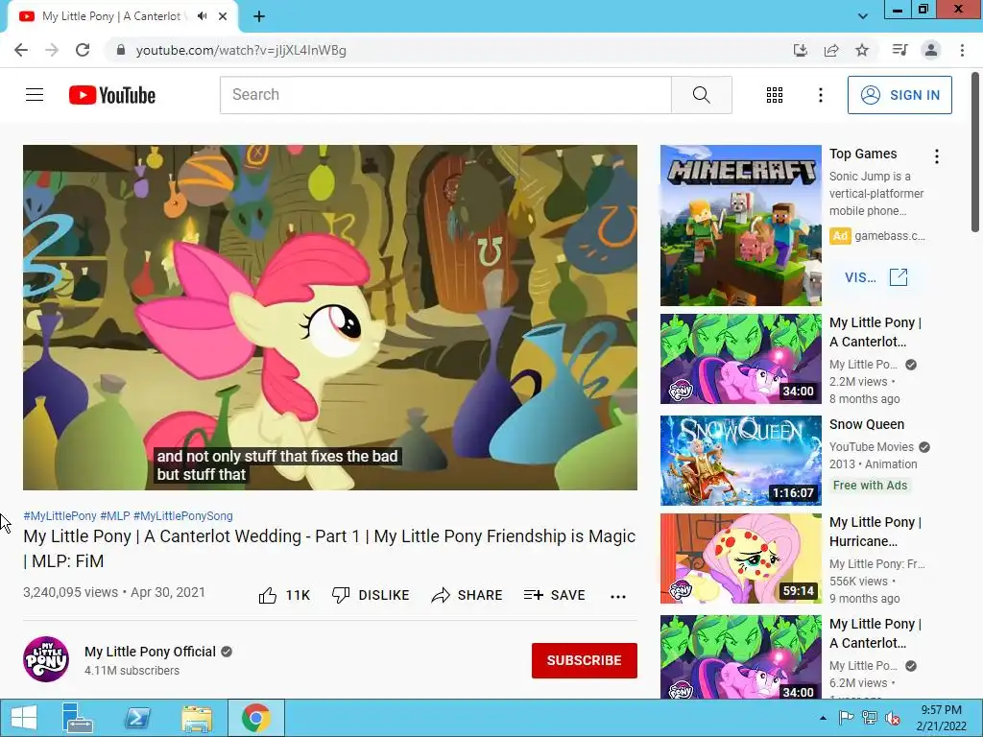
Task: Click the search magnifier button
Action: [702, 95]
